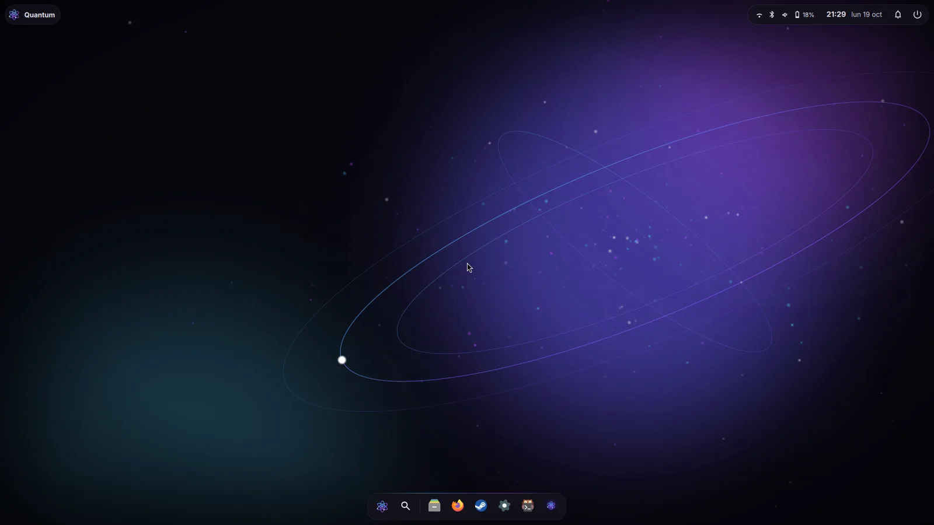Click the power button icon

(917, 15)
